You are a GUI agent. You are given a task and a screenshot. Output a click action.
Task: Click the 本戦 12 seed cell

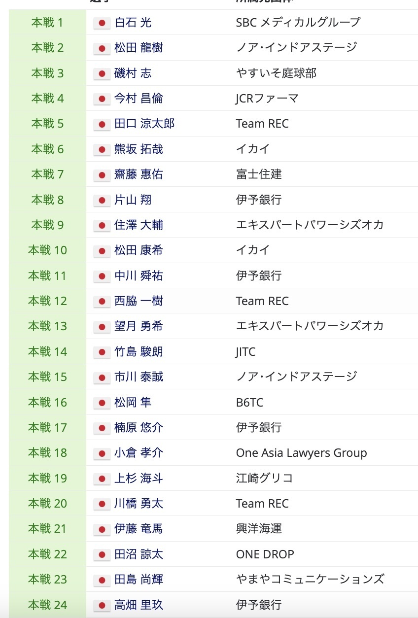(47, 301)
